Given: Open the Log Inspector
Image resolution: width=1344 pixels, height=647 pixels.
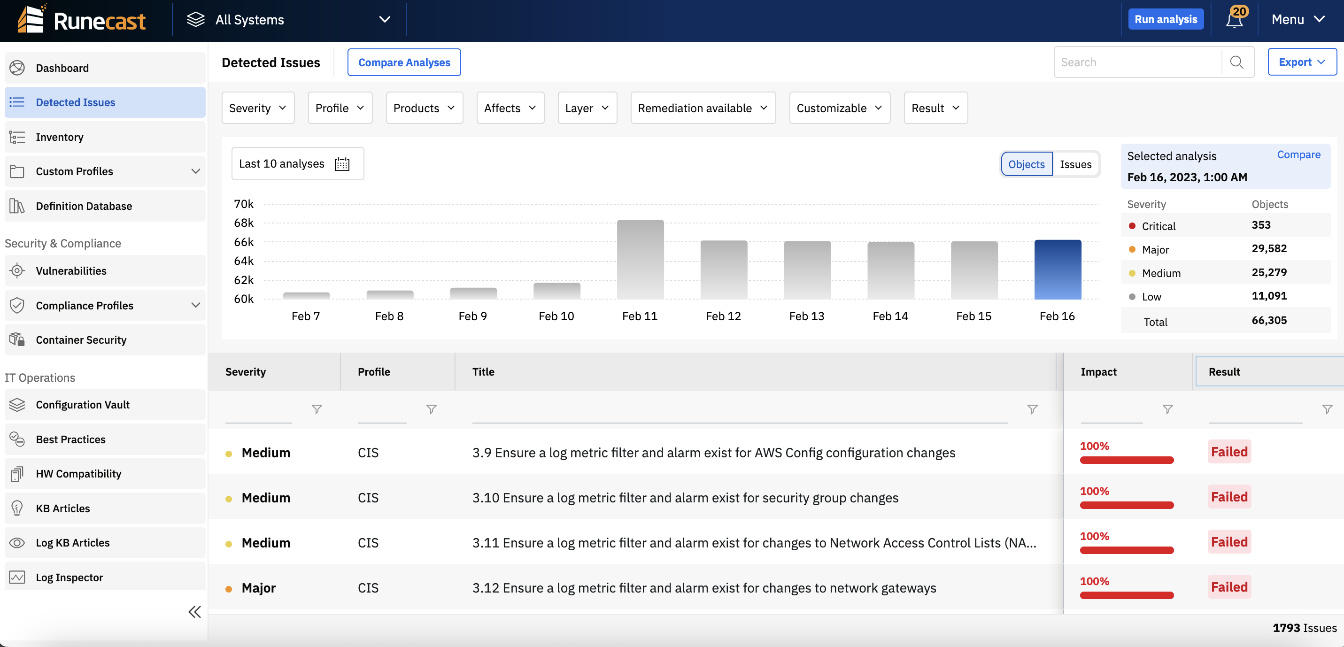Looking at the screenshot, I should pos(70,577).
